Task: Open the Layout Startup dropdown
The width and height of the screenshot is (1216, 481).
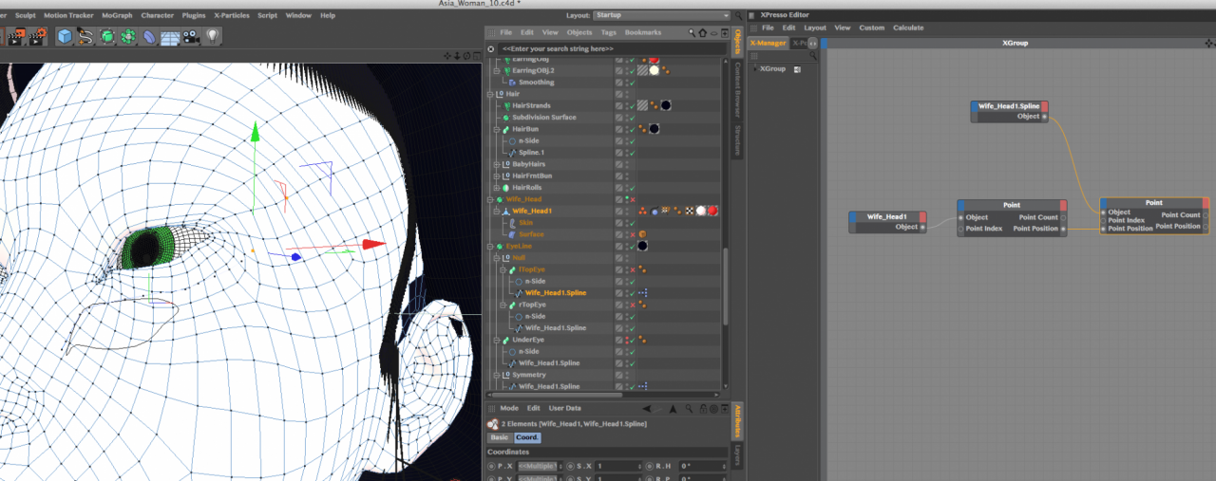Action: [661, 15]
